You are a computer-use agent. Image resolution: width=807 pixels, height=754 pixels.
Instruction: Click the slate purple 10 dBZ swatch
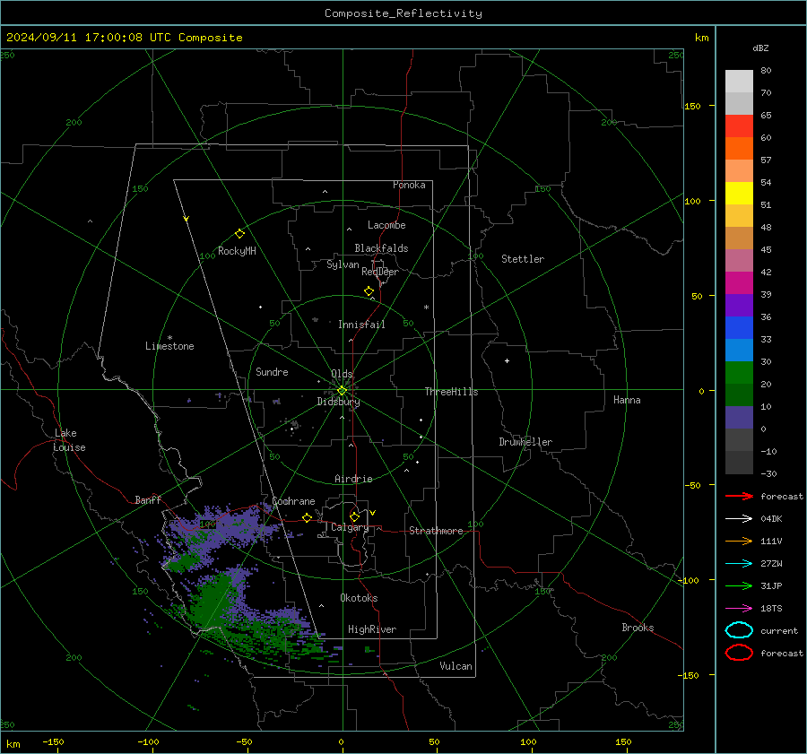click(739, 418)
